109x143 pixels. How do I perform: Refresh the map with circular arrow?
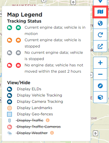pyautogui.click(x=100, y=35)
